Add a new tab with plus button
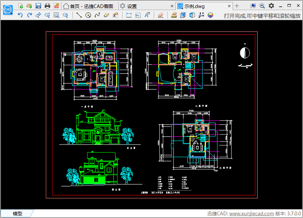 pos(237,6)
